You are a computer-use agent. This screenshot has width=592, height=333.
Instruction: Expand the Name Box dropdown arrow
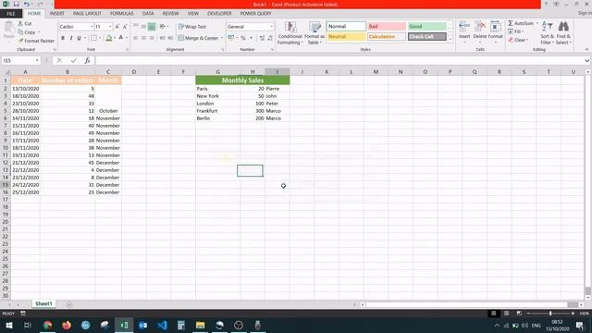coord(37,60)
